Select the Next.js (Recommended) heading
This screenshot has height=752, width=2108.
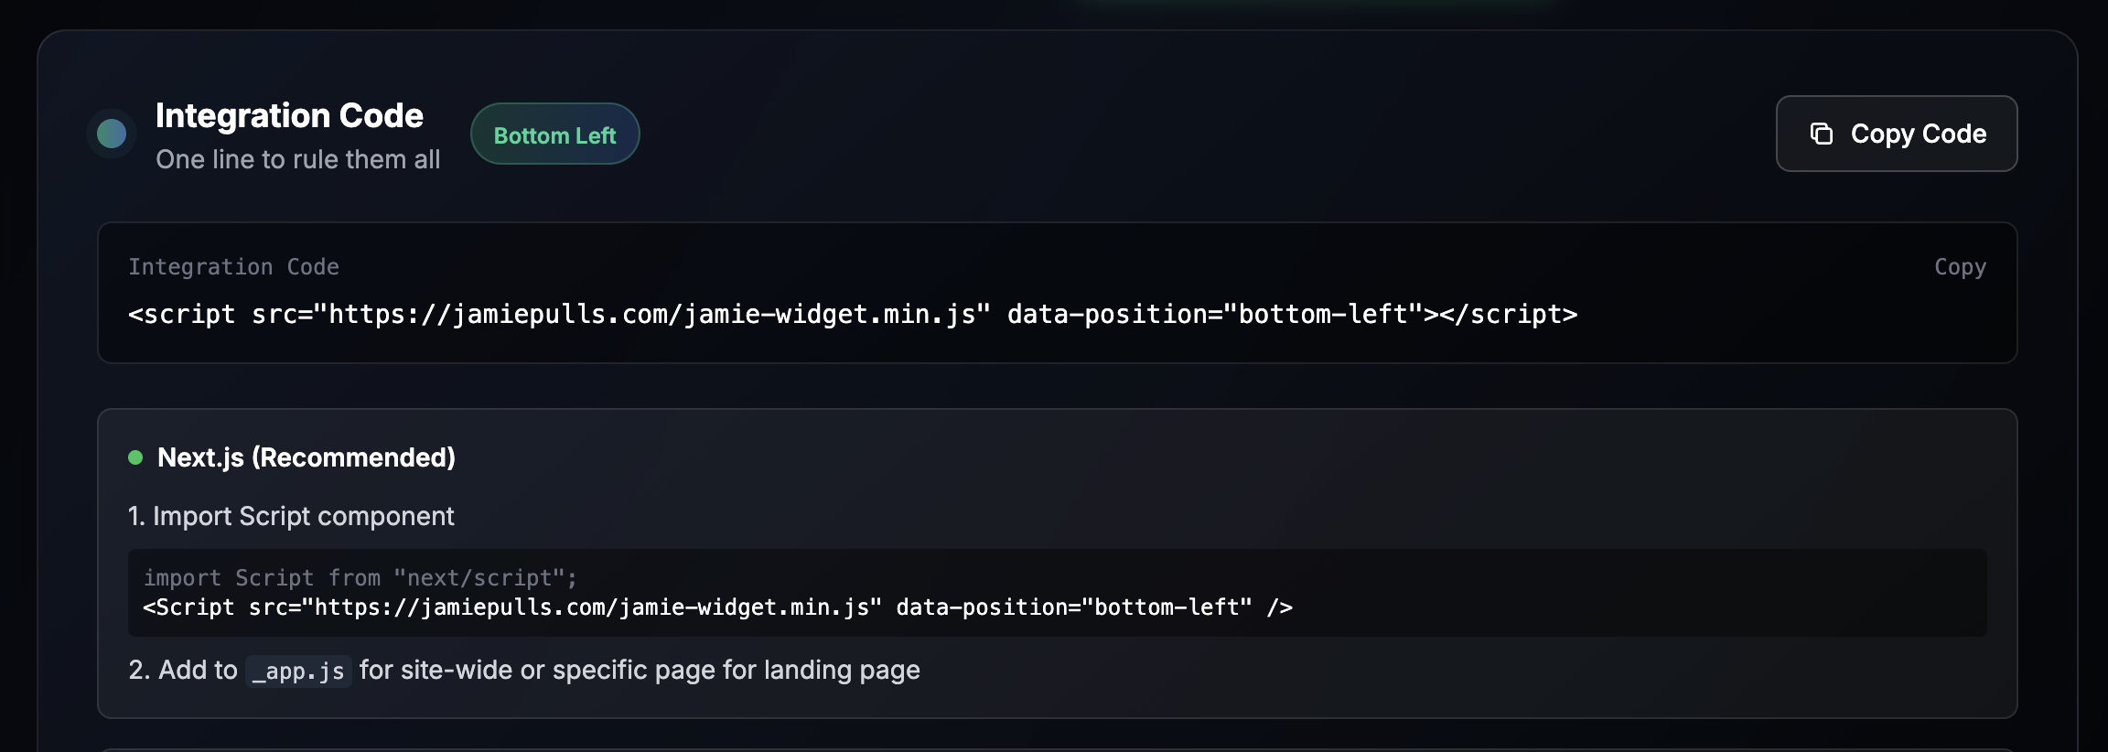coord(307,457)
